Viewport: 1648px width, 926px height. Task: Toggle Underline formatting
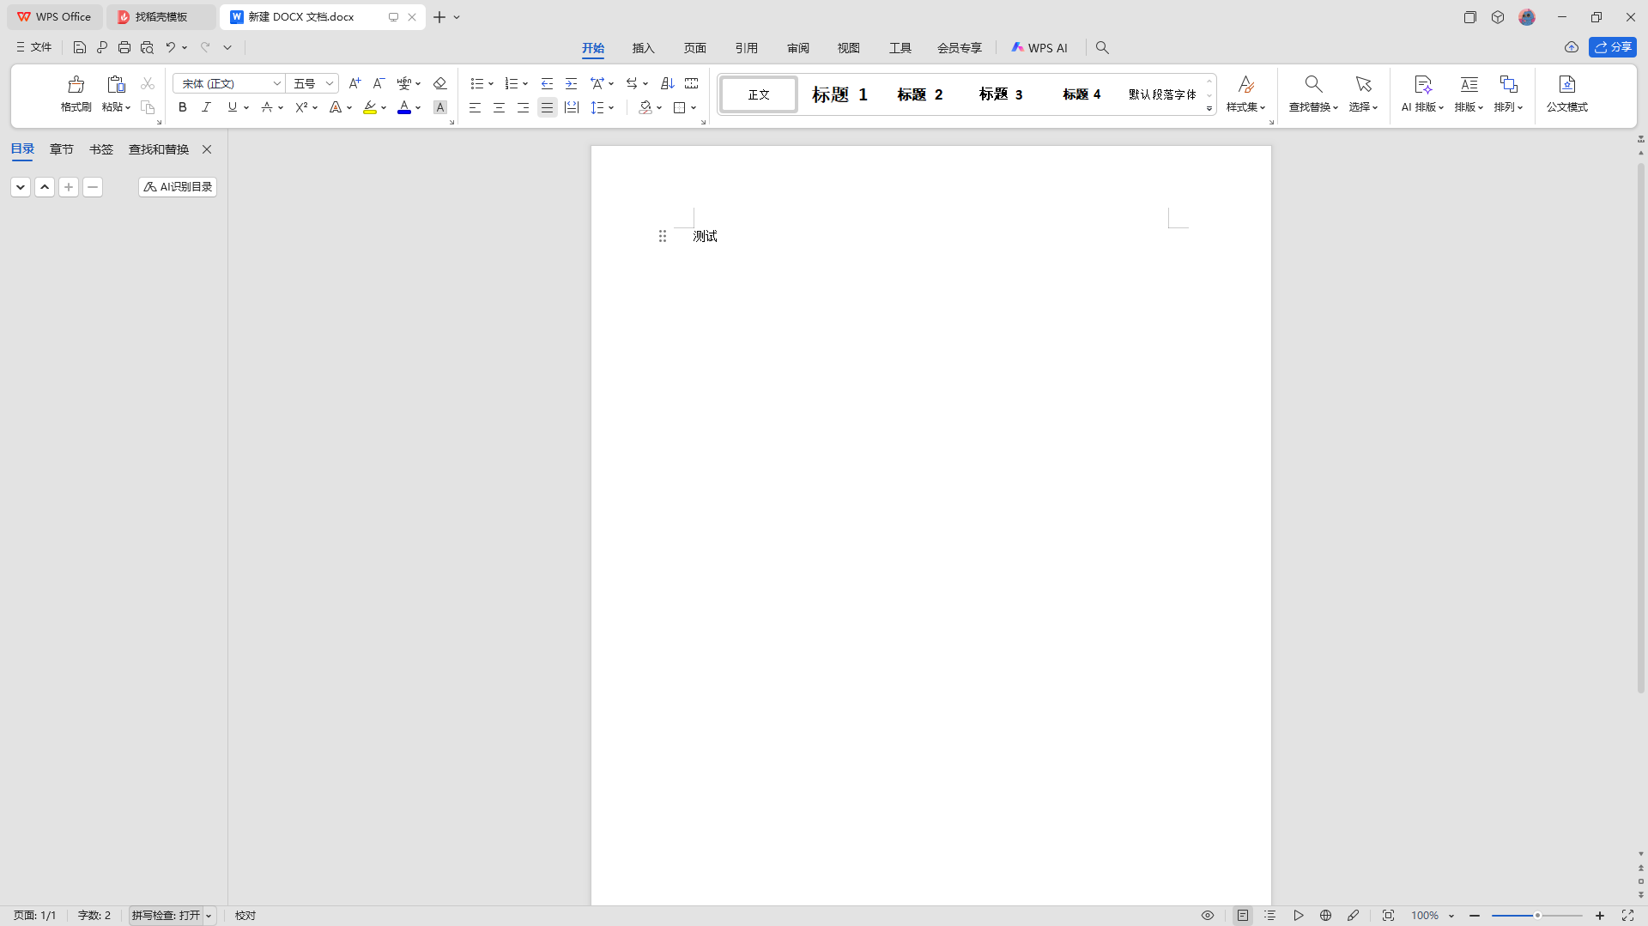(232, 107)
